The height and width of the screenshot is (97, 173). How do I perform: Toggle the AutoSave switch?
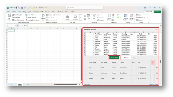pyautogui.click(x=18, y=8)
